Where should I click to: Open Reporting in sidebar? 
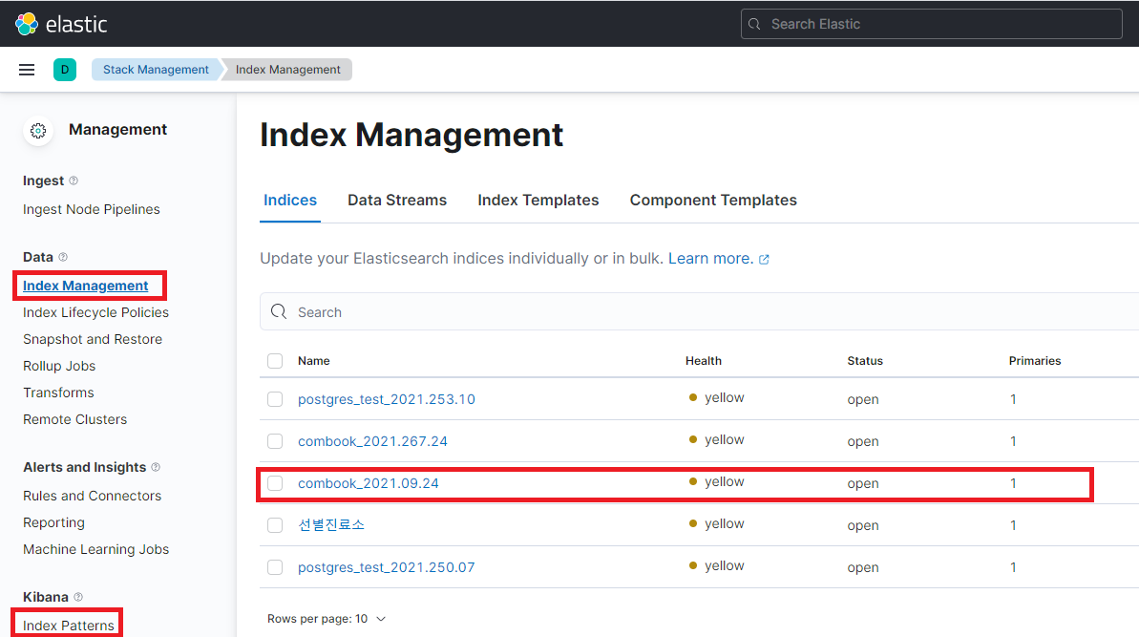click(x=53, y=523)
